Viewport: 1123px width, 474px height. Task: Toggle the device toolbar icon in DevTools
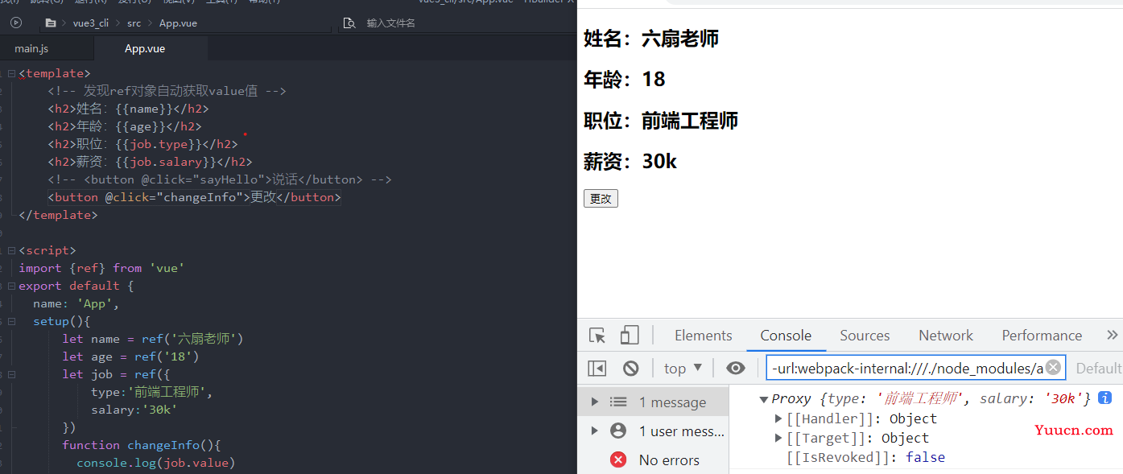(x=630, y=336)
